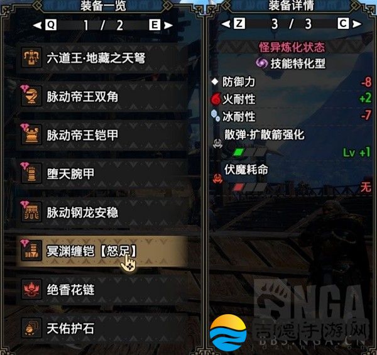Select the bowgun weapon icon for 六道王·地藏之天弩

point(31,57)
